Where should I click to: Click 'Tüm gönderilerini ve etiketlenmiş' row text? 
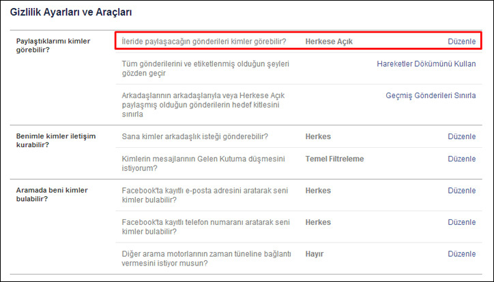point(205,69)
